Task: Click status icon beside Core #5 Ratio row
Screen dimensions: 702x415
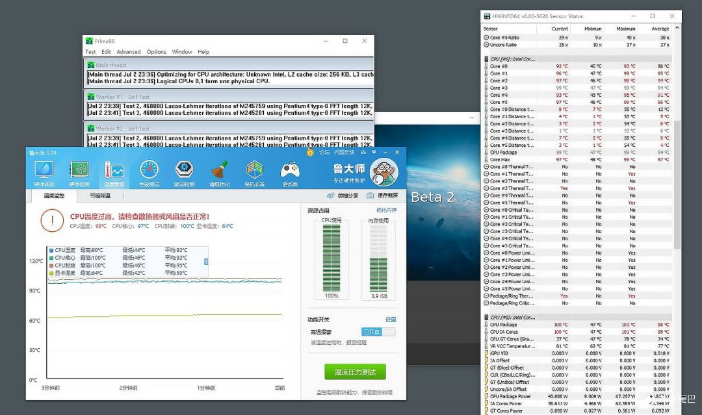Action: click(x=486, y=38)
